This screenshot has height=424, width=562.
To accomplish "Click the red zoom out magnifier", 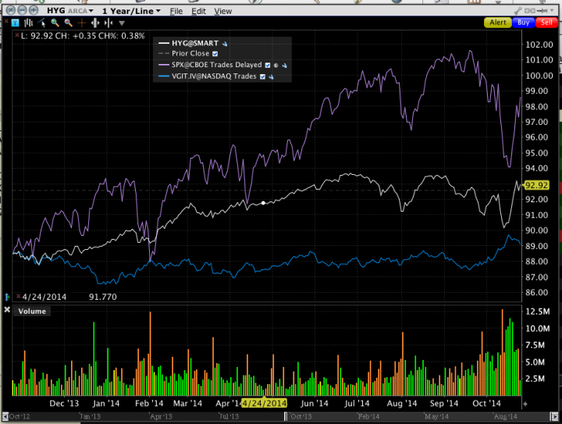I will pos(68,23).
